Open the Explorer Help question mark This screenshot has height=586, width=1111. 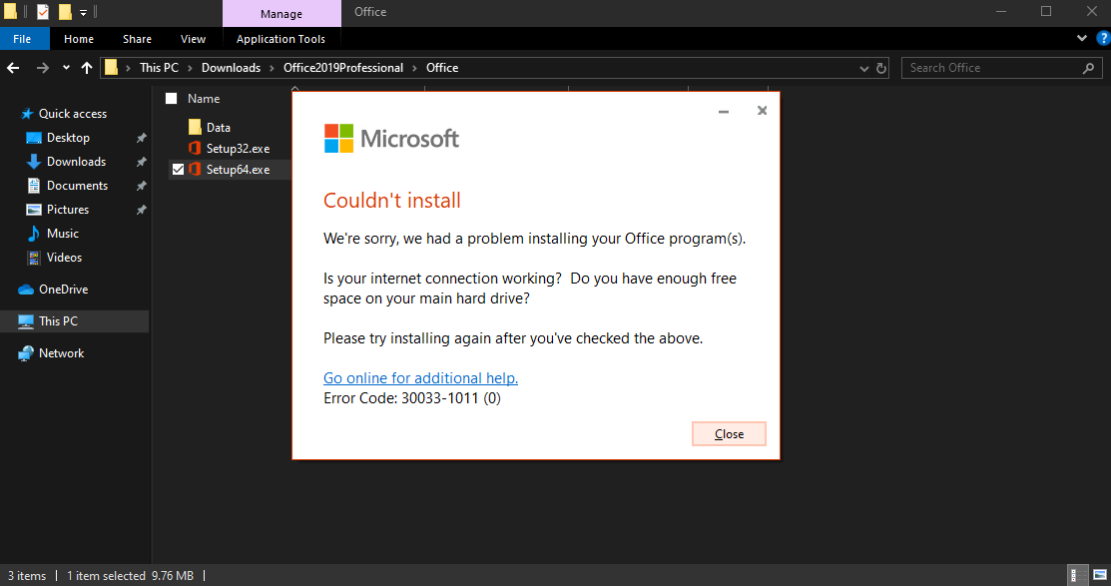pyautogui.click(x=1103, y=38)
